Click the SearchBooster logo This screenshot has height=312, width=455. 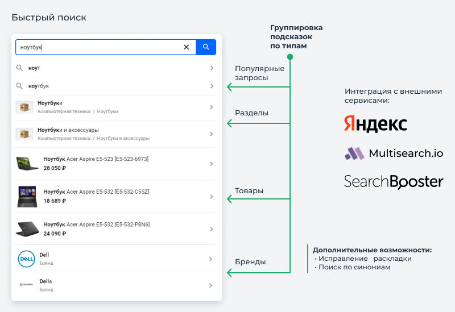click(x=394, y=182)
